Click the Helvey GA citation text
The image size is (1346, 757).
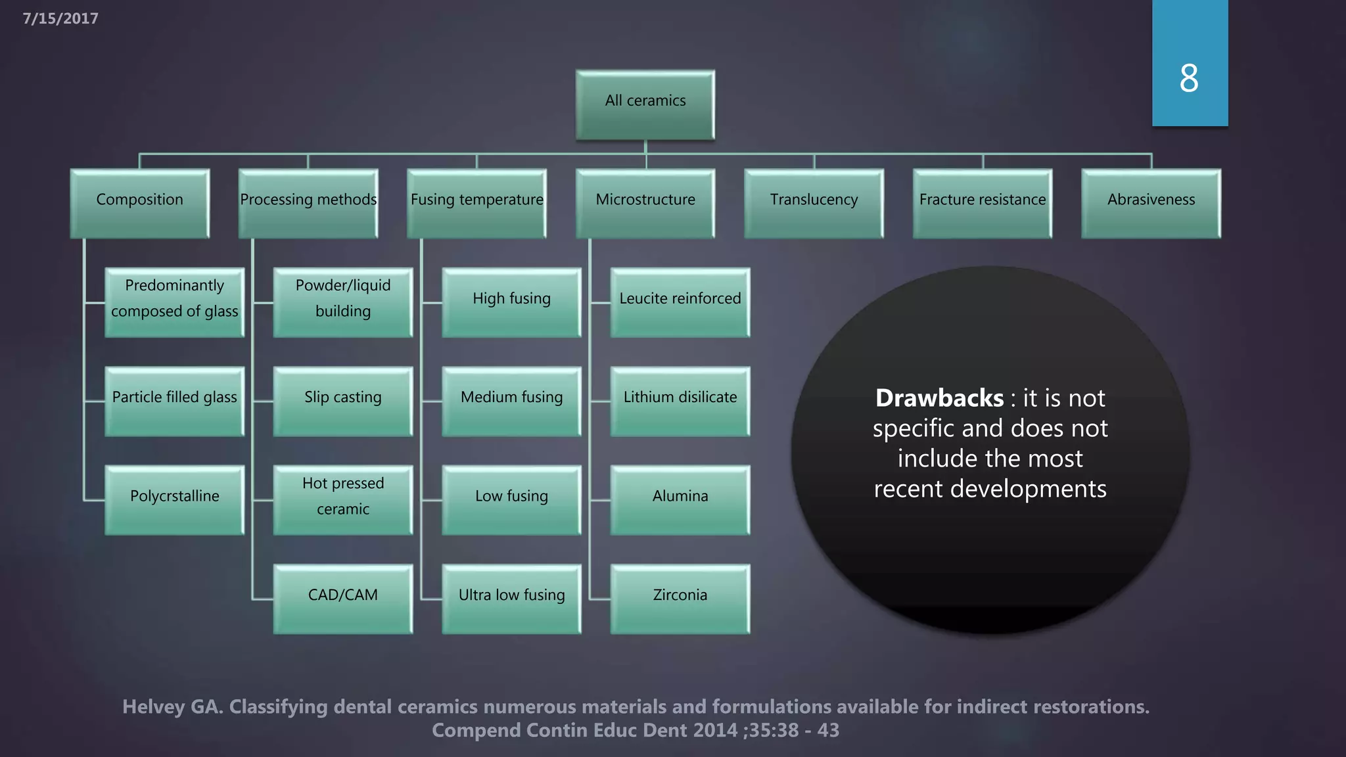[x=636, y=718]
